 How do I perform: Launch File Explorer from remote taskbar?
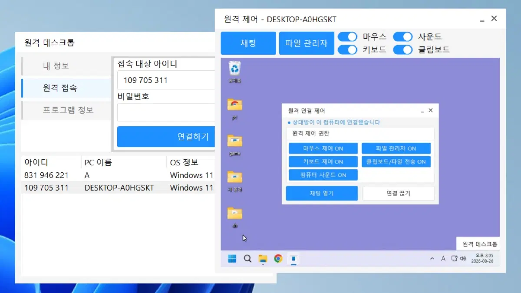[263, 259]
